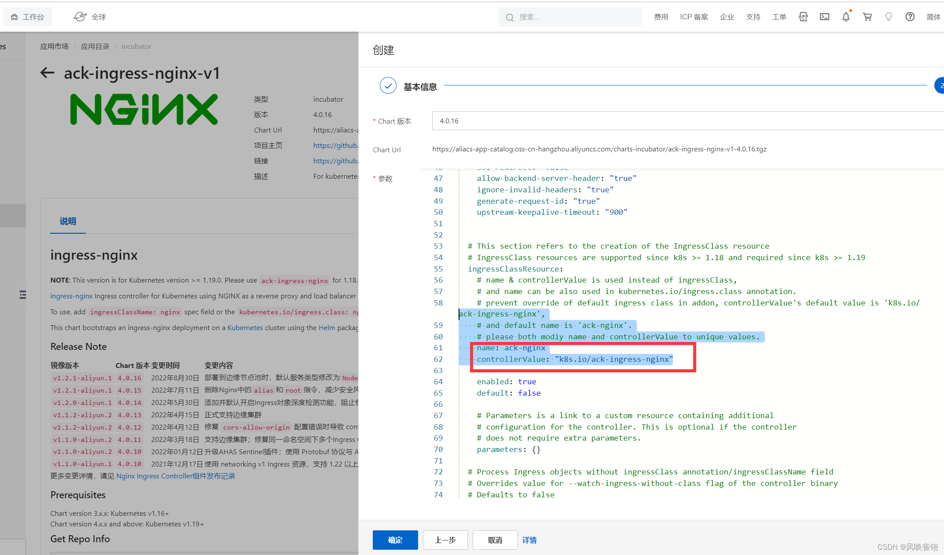The image size is (944, 555).
Task: Select the 说明 tab
Action: 68,221
